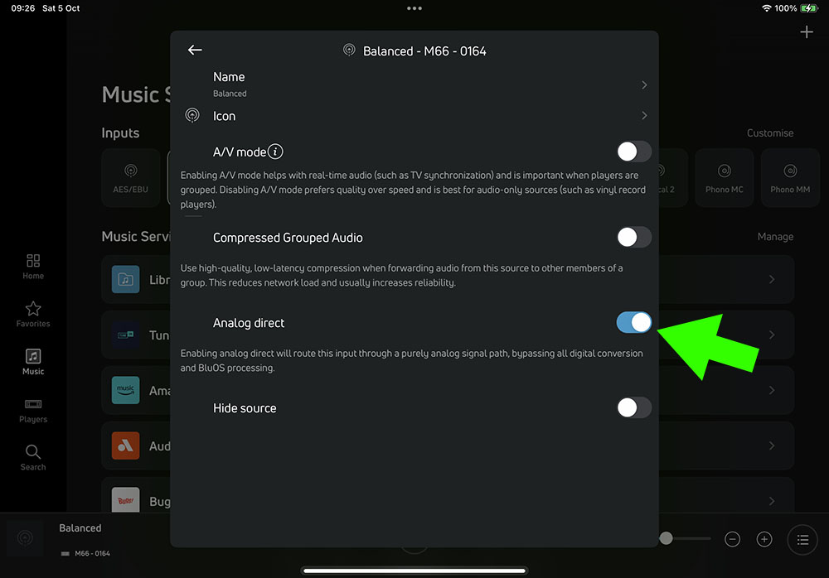Open Search magnifier in sidebar
The width and height of the screenshot is (829, 578).
tap(33, 458)
